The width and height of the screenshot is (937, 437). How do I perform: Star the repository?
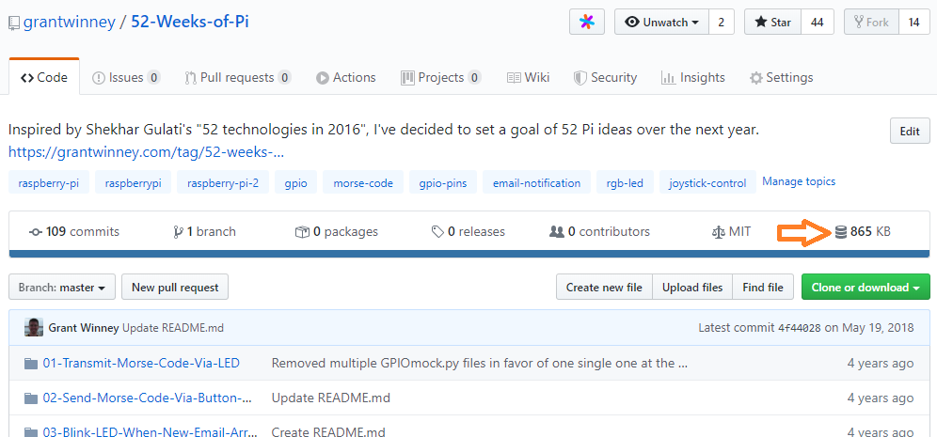click(771, 23)
